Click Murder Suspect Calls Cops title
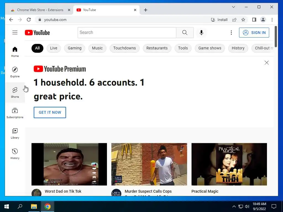This screenshot has width=283, height=212. point(148,191)
